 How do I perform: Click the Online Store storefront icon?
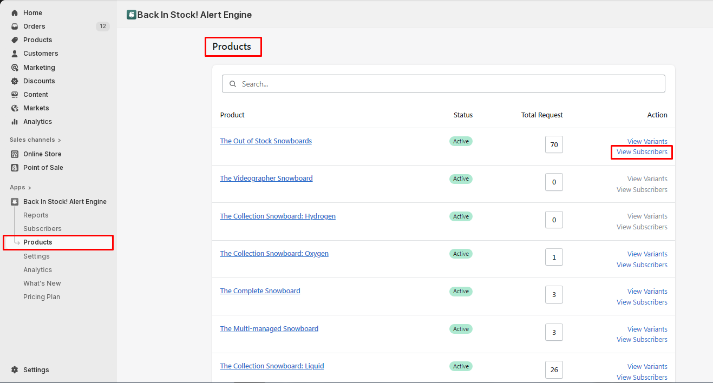click(x=15, y=154)
